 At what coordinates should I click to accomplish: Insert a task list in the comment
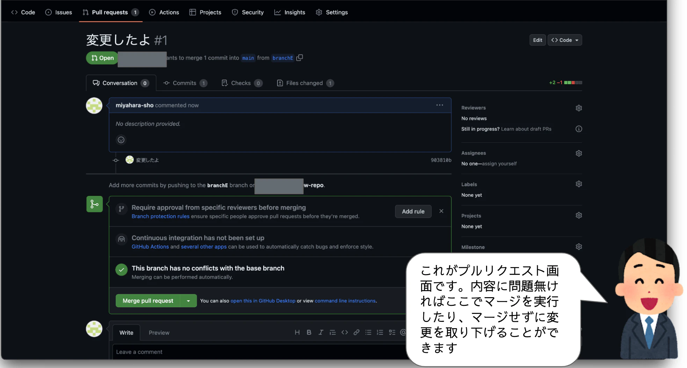[x=392, y=332]
